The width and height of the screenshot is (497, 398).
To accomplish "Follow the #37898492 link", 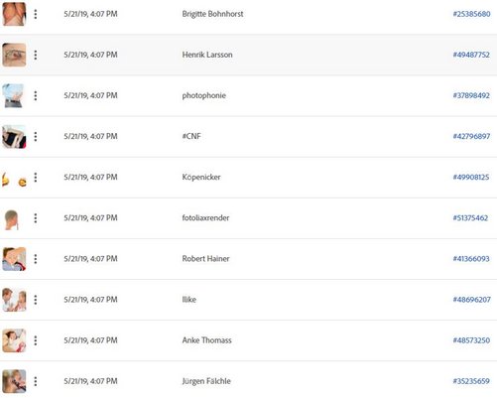I will (x=471, y=95).
